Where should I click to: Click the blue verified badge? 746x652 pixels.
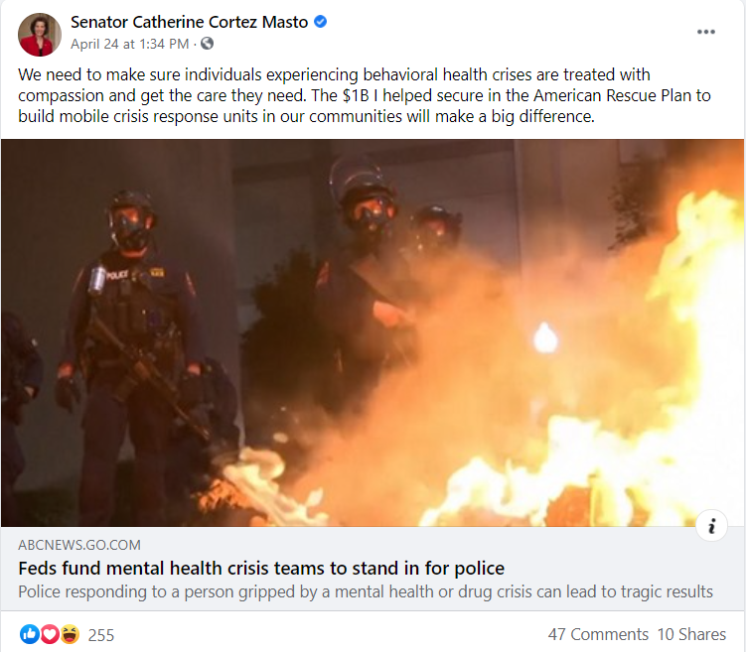321,22
